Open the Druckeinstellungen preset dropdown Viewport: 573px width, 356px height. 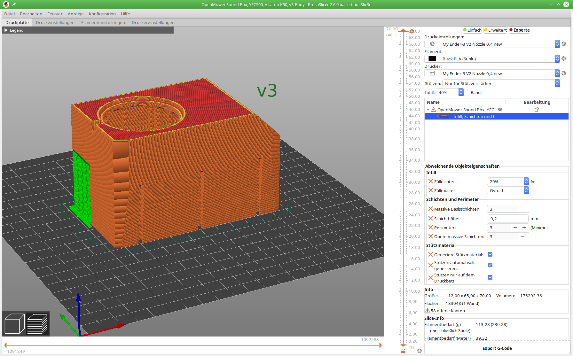coord(557,44)
